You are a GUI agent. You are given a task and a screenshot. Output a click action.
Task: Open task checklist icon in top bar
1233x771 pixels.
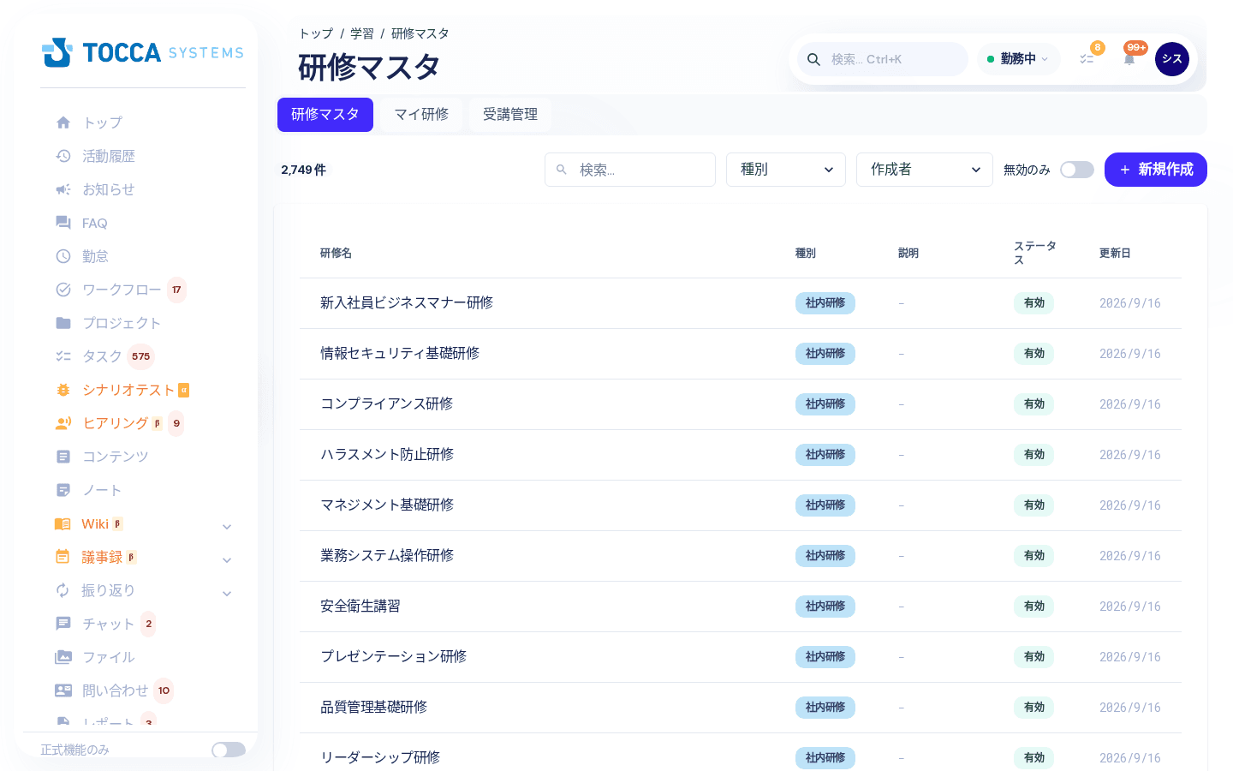pos(1087,59)
